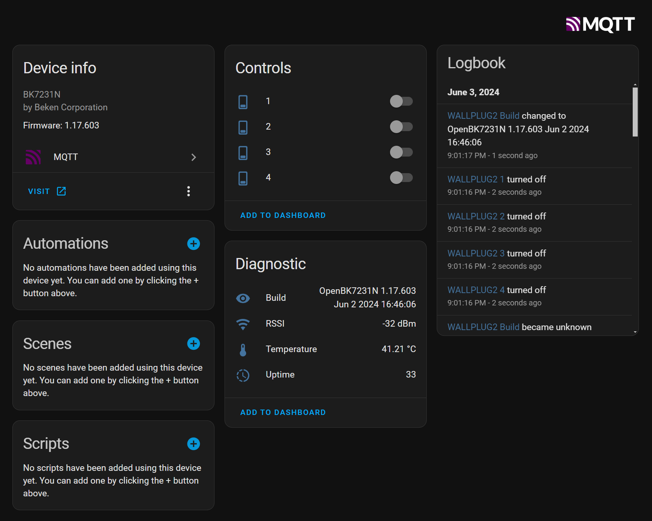The width and height of the screenshot is (652, 521).
Task: Open the MQTT integration chevron arrow
Action: click(x=194, y=157)
